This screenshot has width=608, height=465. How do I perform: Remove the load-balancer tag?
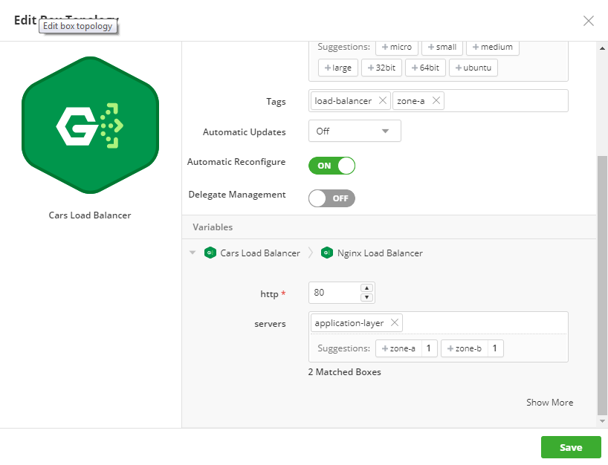point(382,101)
